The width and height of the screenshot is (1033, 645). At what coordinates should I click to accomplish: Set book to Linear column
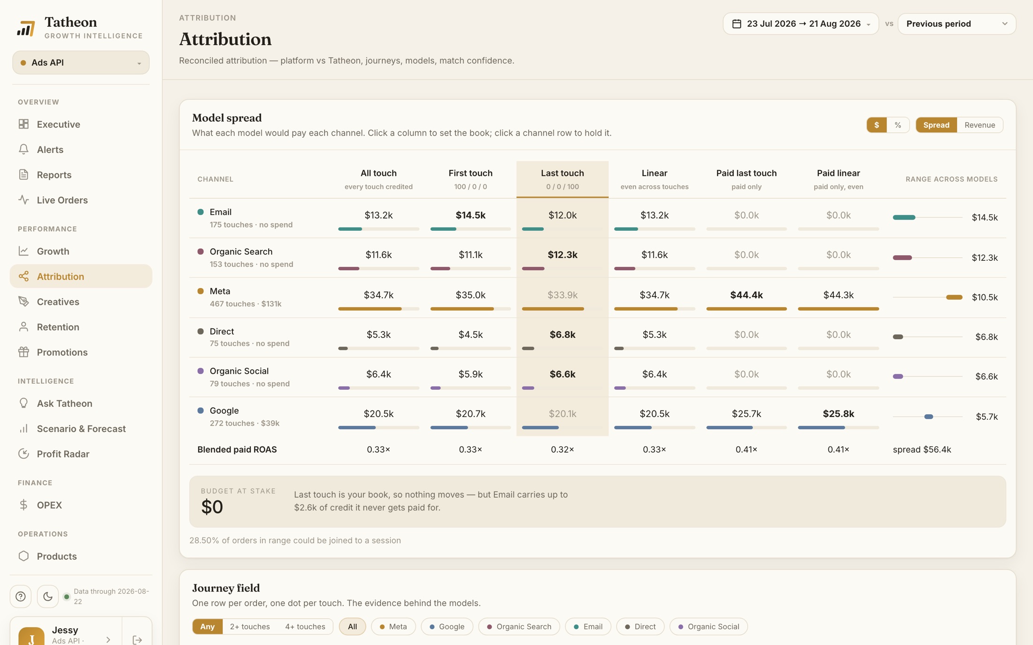click(x=654, y=179)
